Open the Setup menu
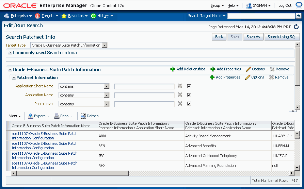 click(217, 6)
